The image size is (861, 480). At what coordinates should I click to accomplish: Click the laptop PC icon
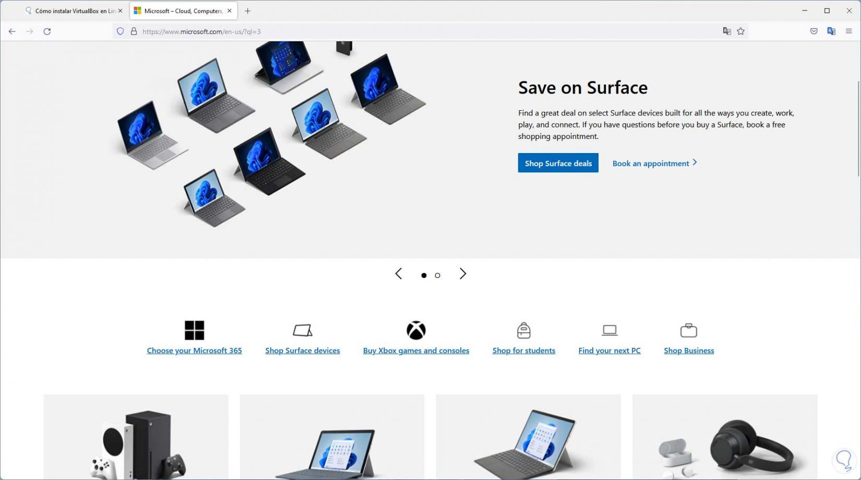609,331
